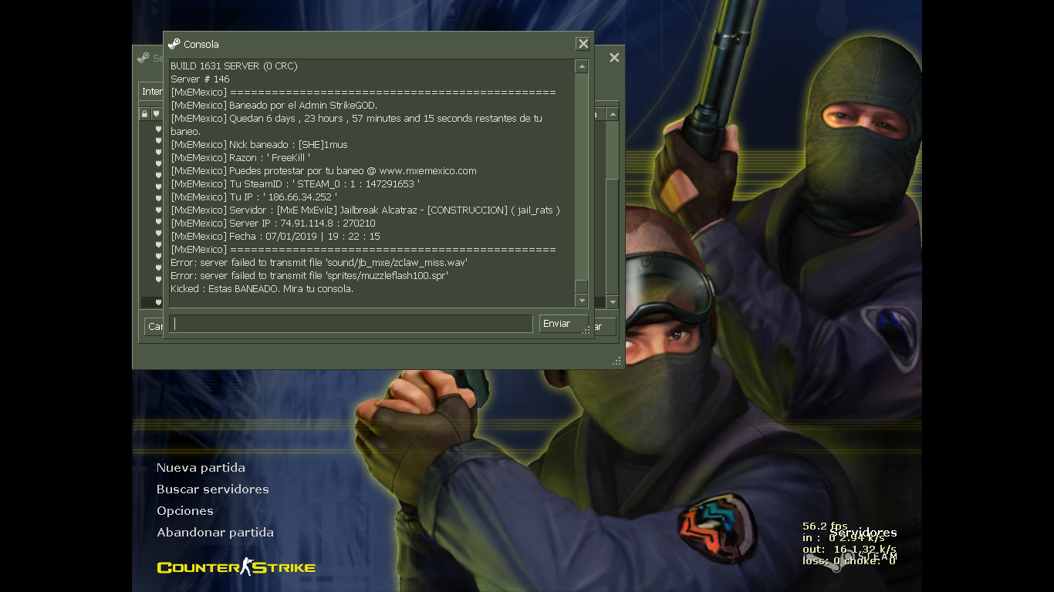Close the server browser window behind the console
1054x592 pixels.
(x=614, y=58)
